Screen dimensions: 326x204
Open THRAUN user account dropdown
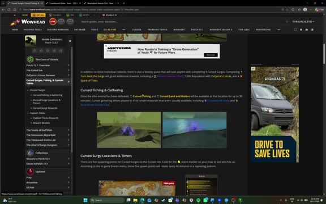pyautogui.click(x=303, y=22)
